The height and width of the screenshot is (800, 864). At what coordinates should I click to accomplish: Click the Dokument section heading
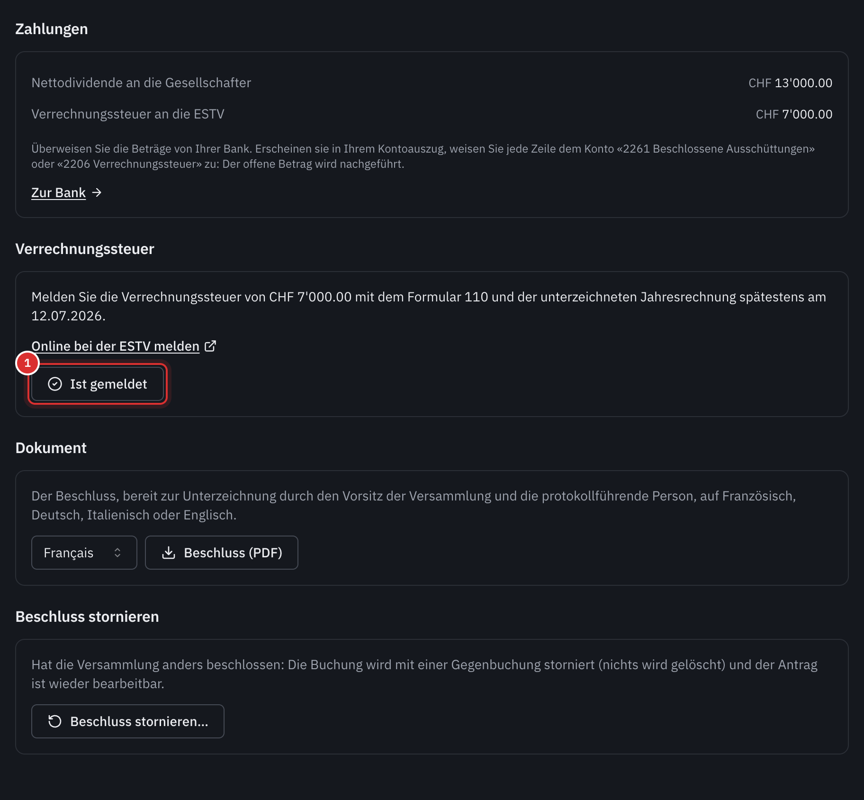[51, 448]
